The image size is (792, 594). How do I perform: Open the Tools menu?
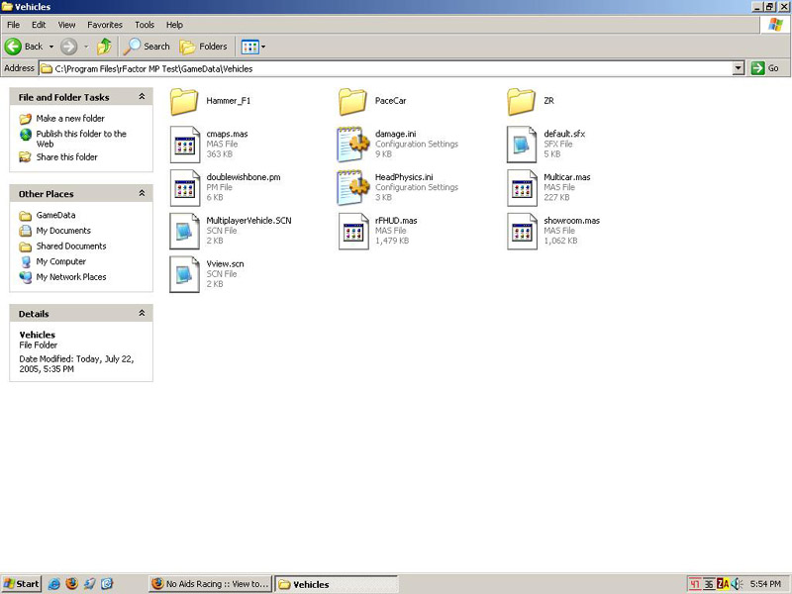(x=144, y=25)
